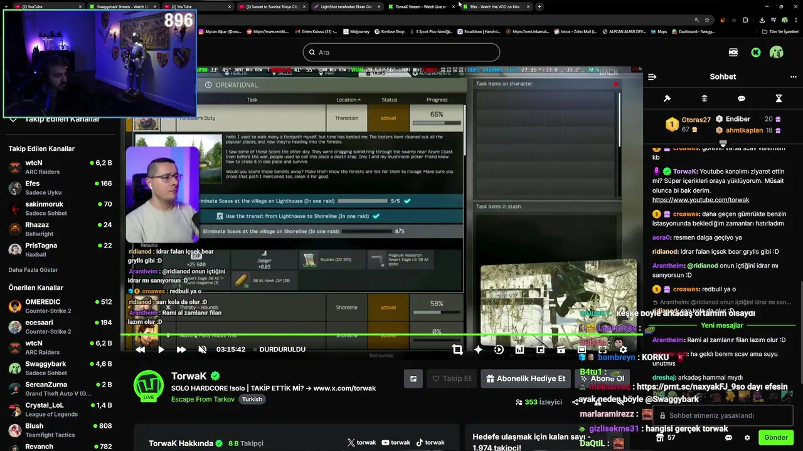Expand the gift leaderboard chevron

(x=723, y=143)
